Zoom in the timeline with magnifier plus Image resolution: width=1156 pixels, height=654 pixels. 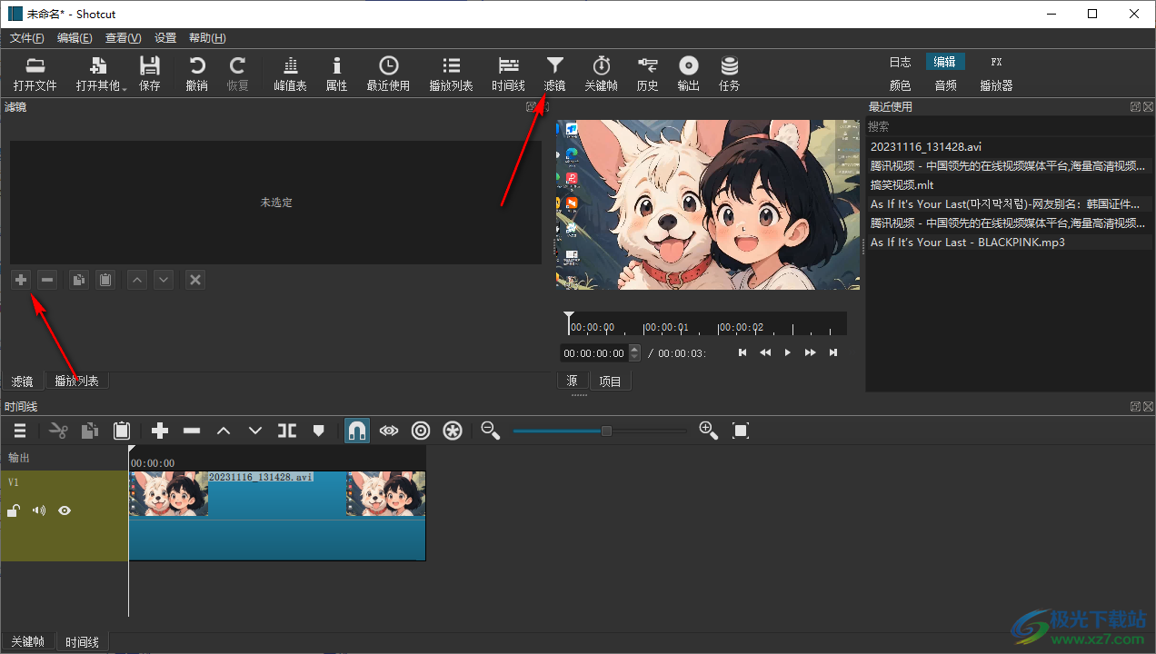(709, 431)
